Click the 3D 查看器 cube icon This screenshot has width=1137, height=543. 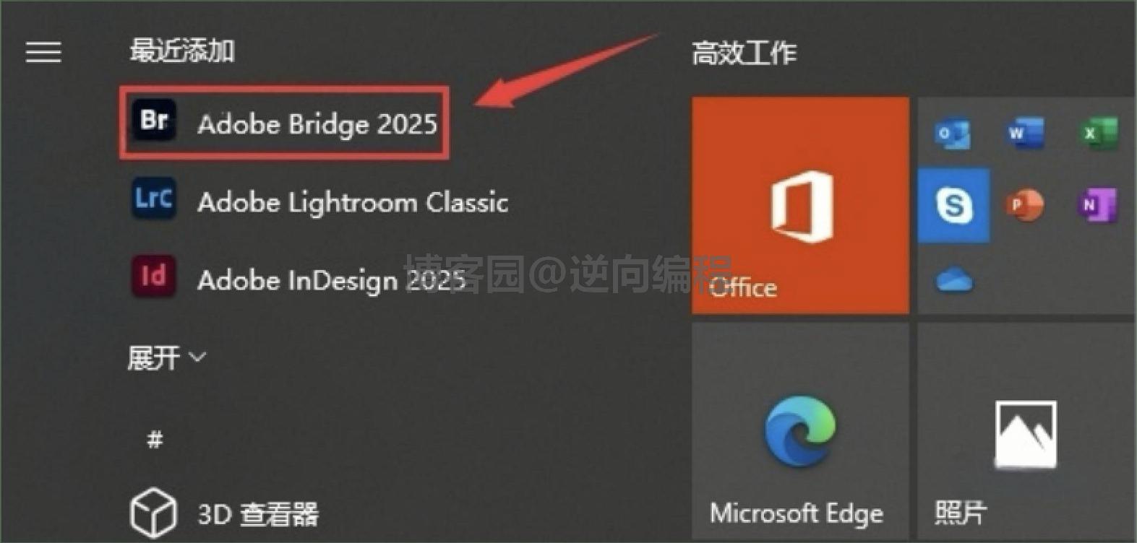pos(153,513)
